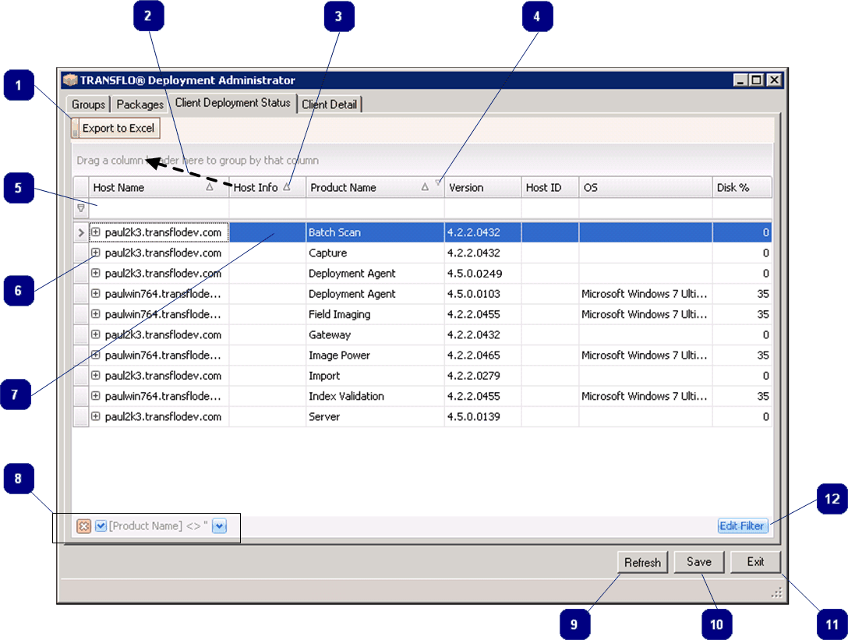Screen dimensions: 848x640
Task: Expand the first paul2k3.transflodev.com row
Action: [94, 232]
